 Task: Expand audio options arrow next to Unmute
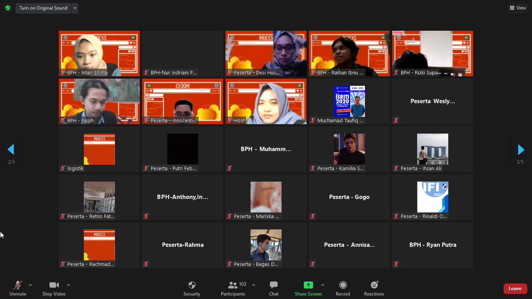(30, 285)
